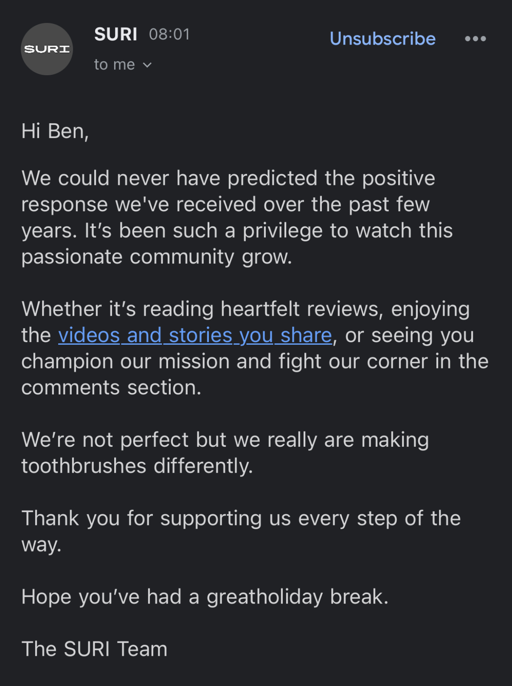Click the Unsubscribe link
Image resolution: width=512 pixels, height=686 pixels.
[383, 39]
